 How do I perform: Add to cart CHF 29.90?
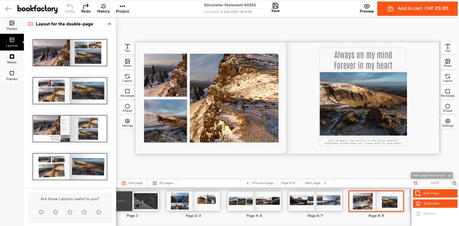pyautogui.click(x=418, y=9)
